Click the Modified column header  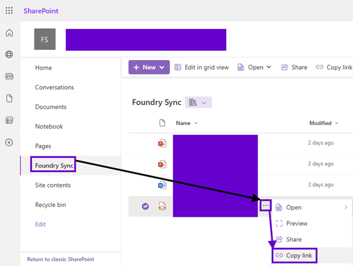pos(320,123)
